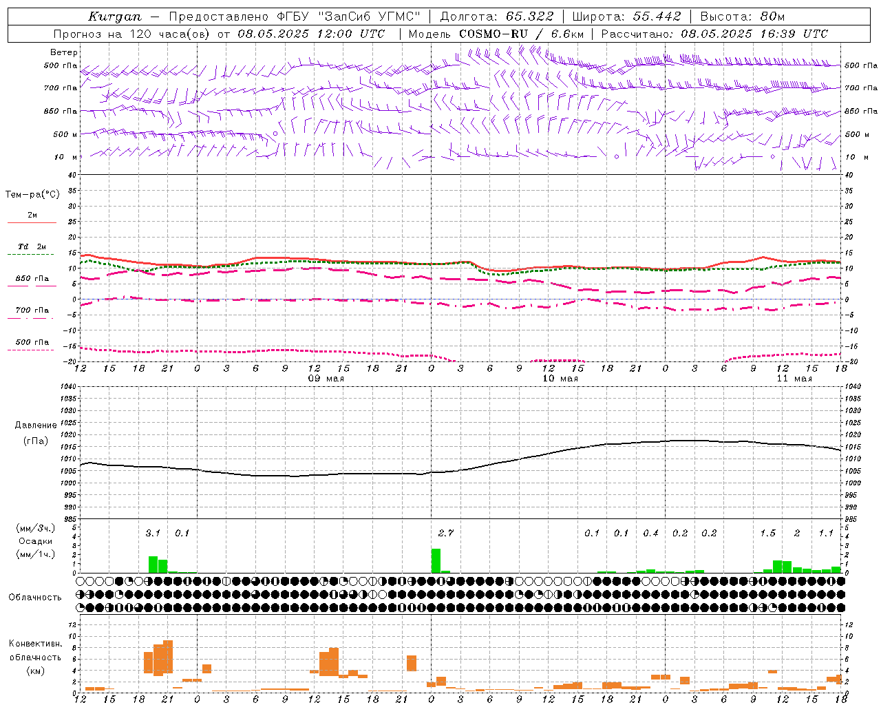
Task: Click the "Облачность" cloud cover label
Action: pyautogui.click(x=35, y=598)
